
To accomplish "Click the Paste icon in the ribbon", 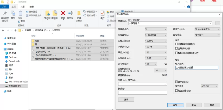I will 20,13.
